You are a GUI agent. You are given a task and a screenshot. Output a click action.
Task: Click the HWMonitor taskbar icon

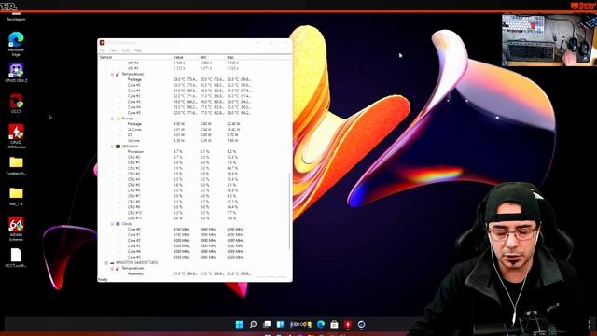click(348, 324)
